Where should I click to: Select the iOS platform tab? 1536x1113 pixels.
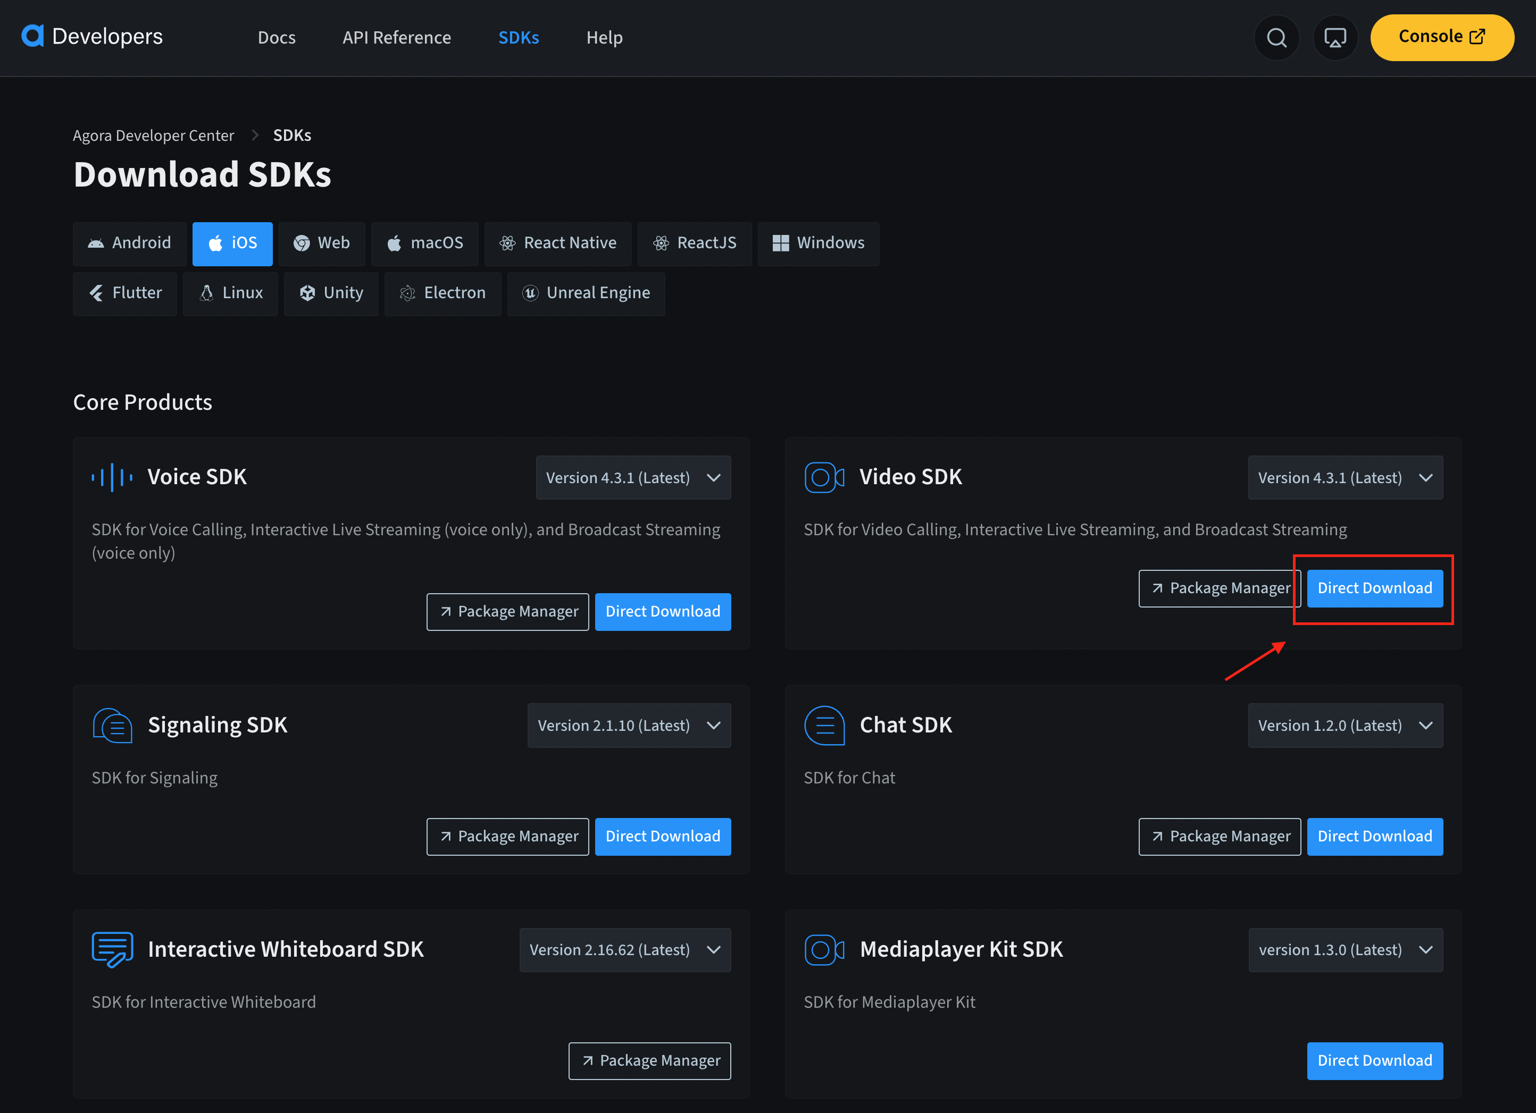[x=232, y=243]
